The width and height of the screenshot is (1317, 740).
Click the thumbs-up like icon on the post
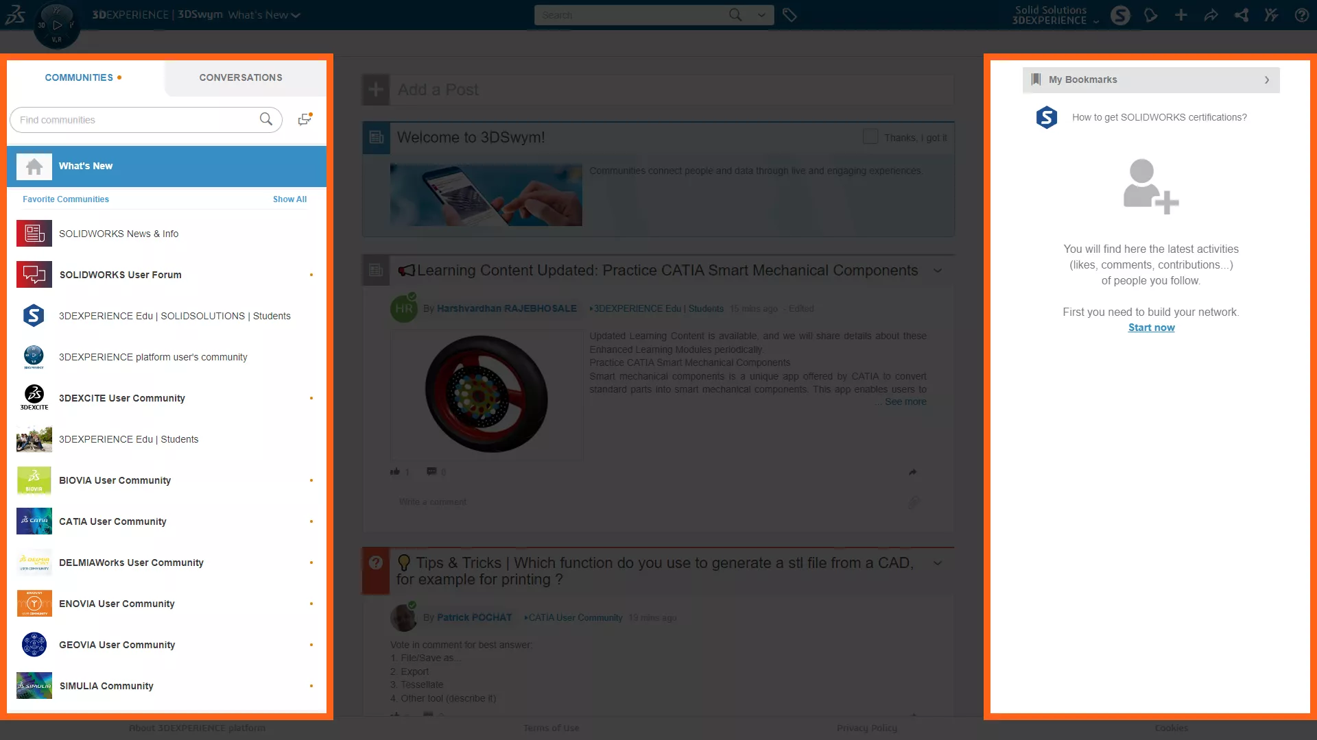(x=395, y=471)
